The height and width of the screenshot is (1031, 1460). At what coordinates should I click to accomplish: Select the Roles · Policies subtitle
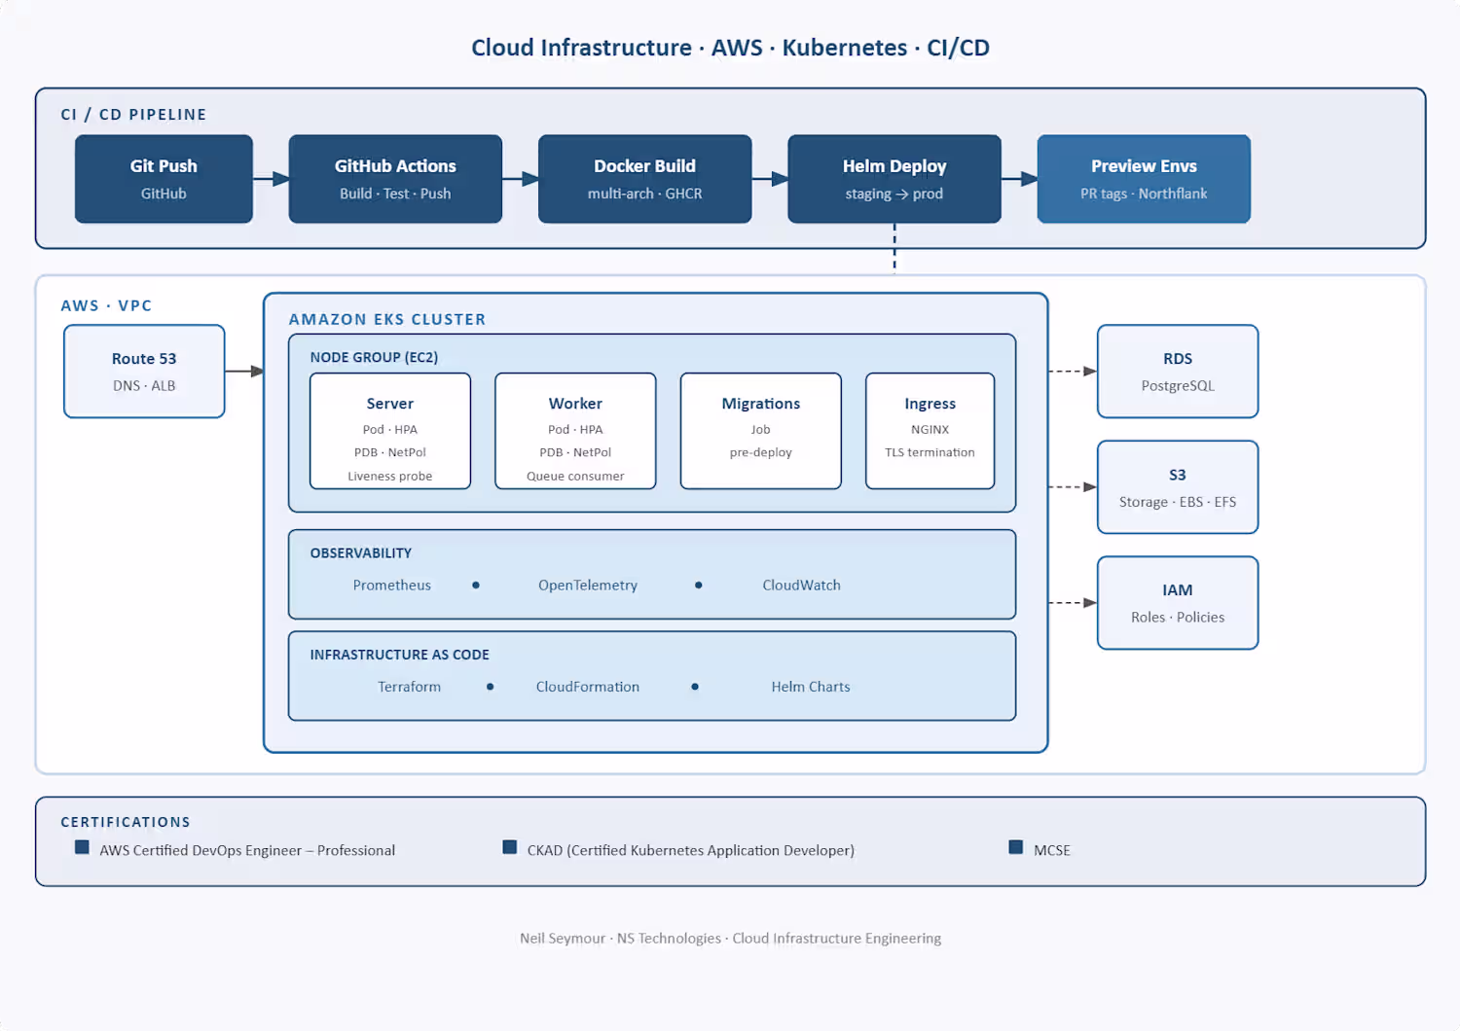tap(1178, 618)
